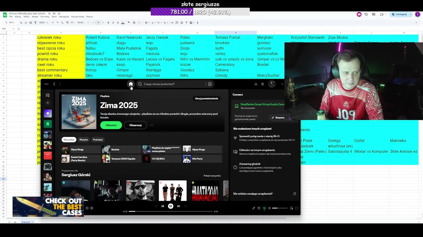Open Rozszerzenia menu in Google Sheets

78,17
